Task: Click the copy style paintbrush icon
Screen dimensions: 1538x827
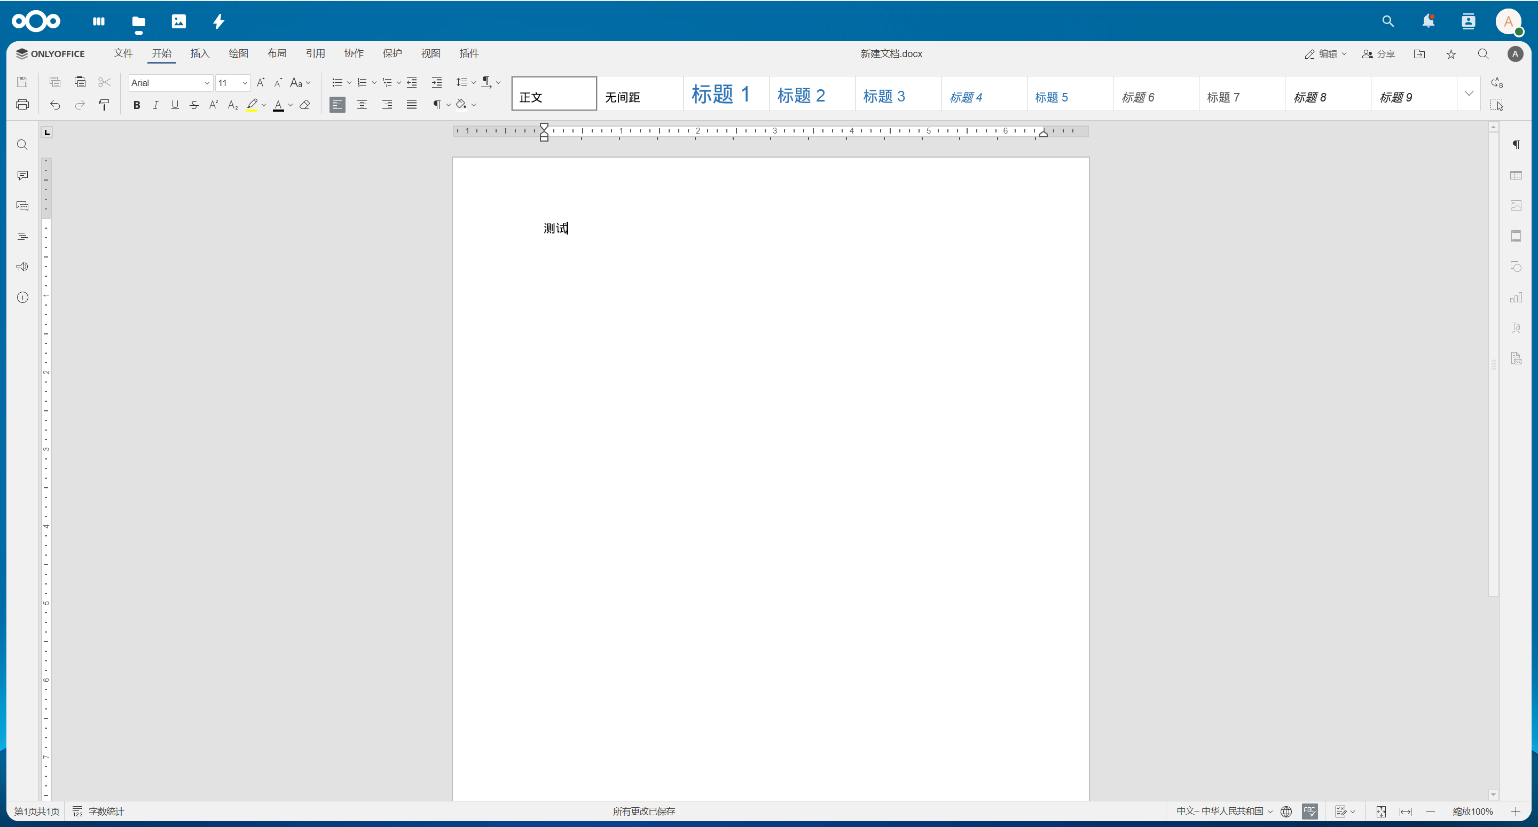Action: click(104, 105)
